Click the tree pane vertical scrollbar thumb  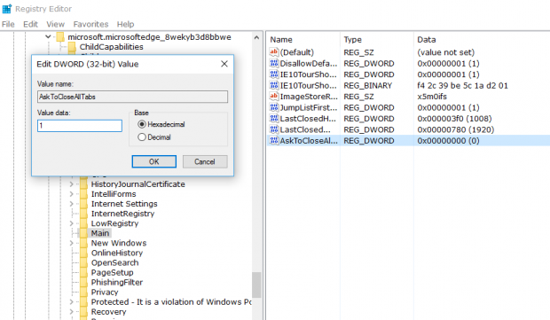click(256, 285)
